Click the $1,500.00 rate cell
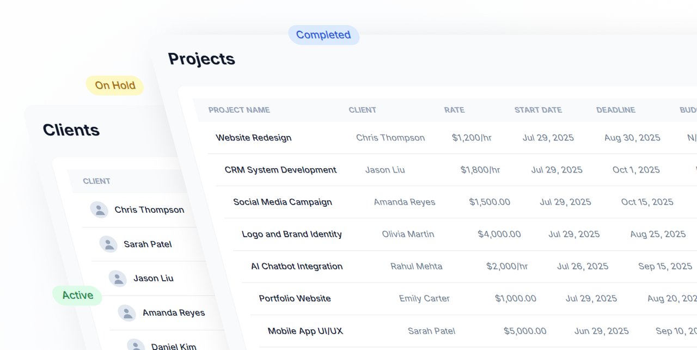 [490, 202]
